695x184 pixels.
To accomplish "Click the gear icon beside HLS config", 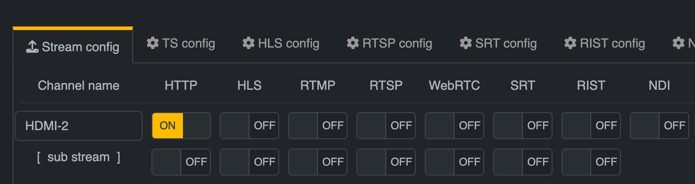I will point(249,44).
